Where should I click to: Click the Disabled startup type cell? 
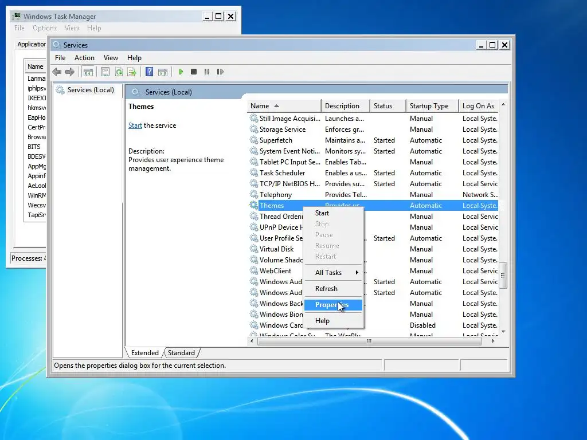click(x=422, y=325)
